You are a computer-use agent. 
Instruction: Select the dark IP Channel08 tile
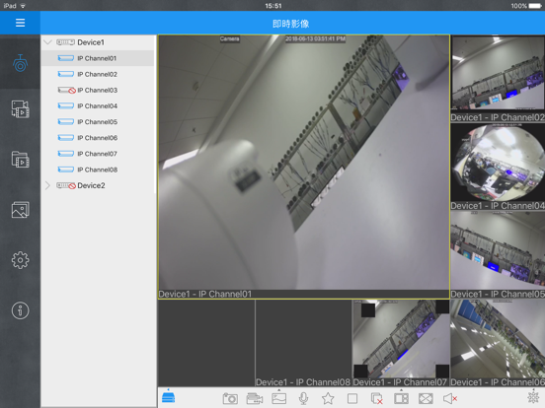pyautogui.click(x=303, y=343)
